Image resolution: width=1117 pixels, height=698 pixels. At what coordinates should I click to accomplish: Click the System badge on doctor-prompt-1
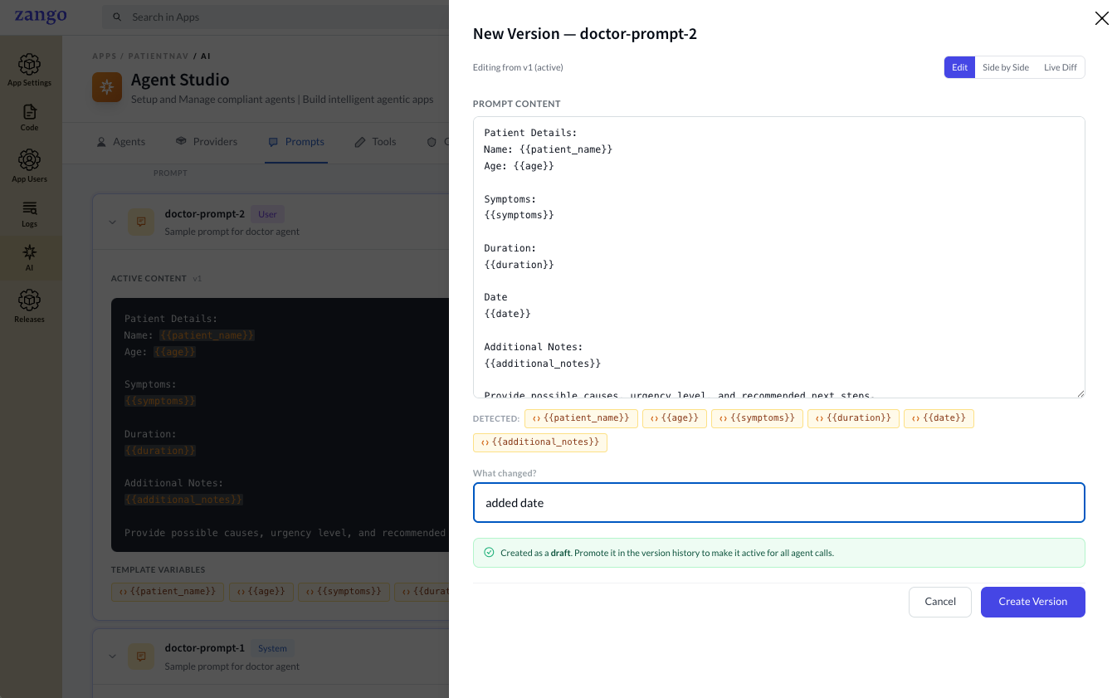pos(272,649)
